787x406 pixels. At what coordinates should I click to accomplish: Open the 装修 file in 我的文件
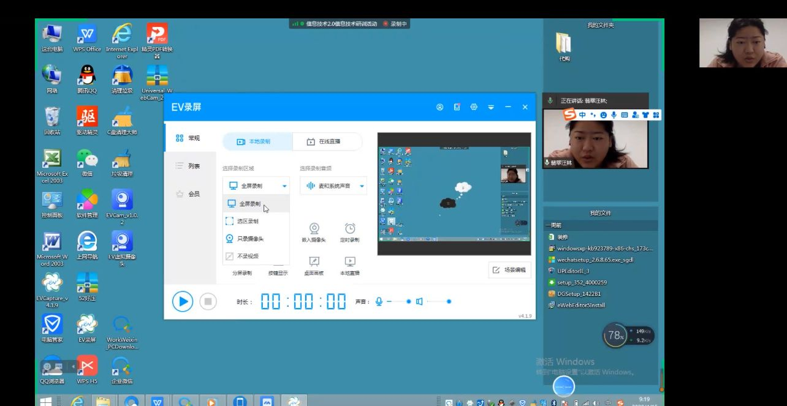(x=558, y=236)
